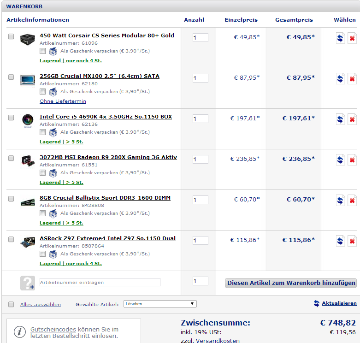Click refresh icon for Intel Core i5 row
The height and width of the screenshot is (343, 360).
340,119
